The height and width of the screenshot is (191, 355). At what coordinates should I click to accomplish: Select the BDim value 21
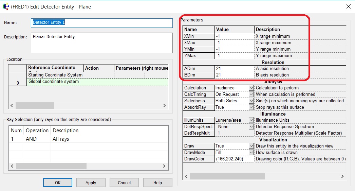[x=234, y=75]
